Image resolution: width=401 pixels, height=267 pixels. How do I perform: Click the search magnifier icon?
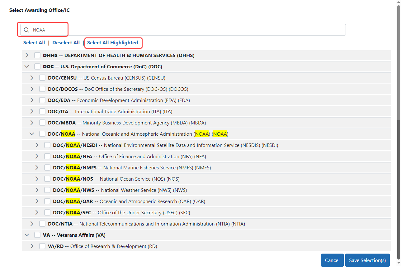tap(26, 30)
